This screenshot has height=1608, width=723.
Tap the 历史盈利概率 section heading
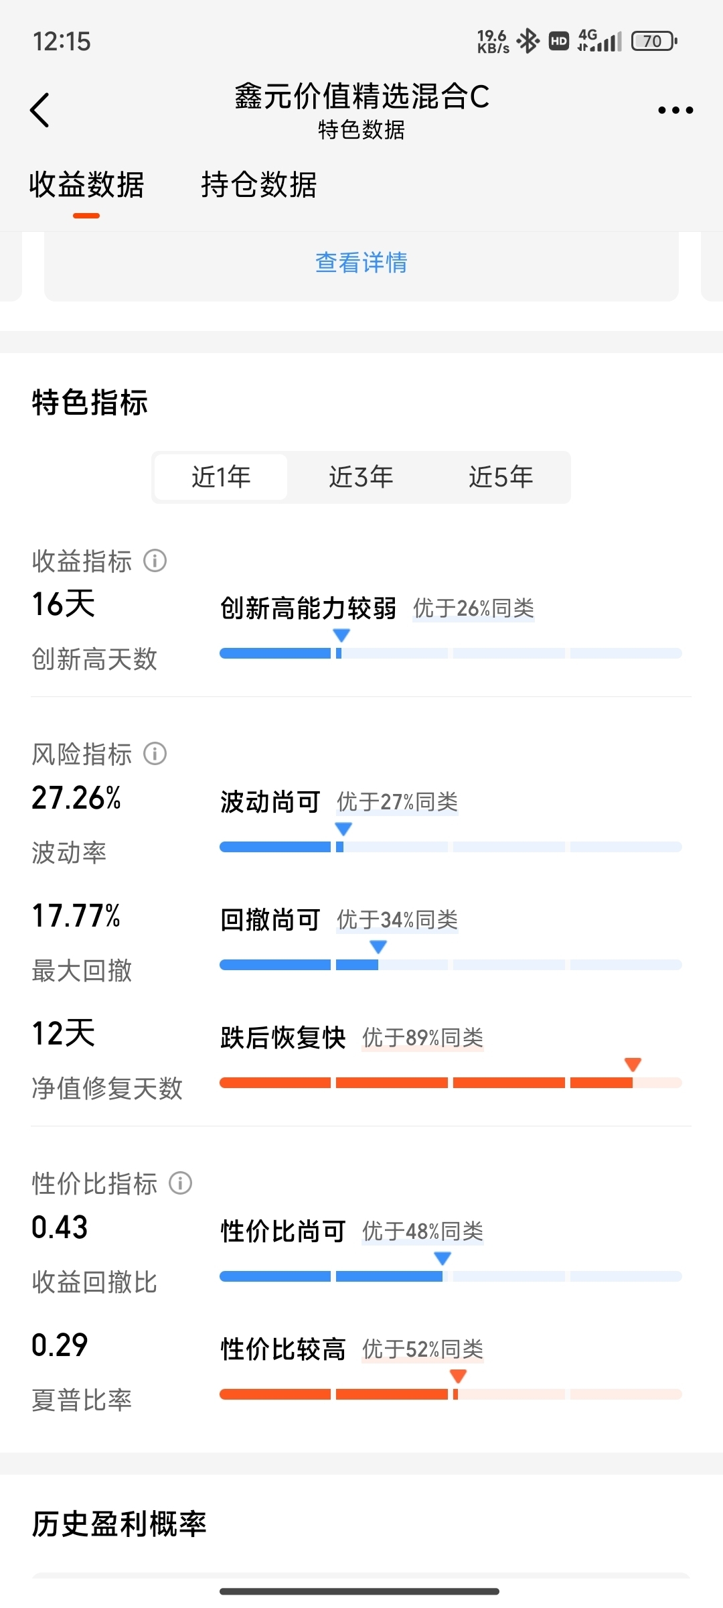pyautogui.click(x=119, y=1524)
